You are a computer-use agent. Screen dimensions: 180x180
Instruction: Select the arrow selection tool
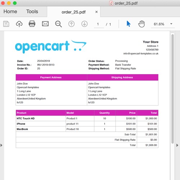coord(129,24)
